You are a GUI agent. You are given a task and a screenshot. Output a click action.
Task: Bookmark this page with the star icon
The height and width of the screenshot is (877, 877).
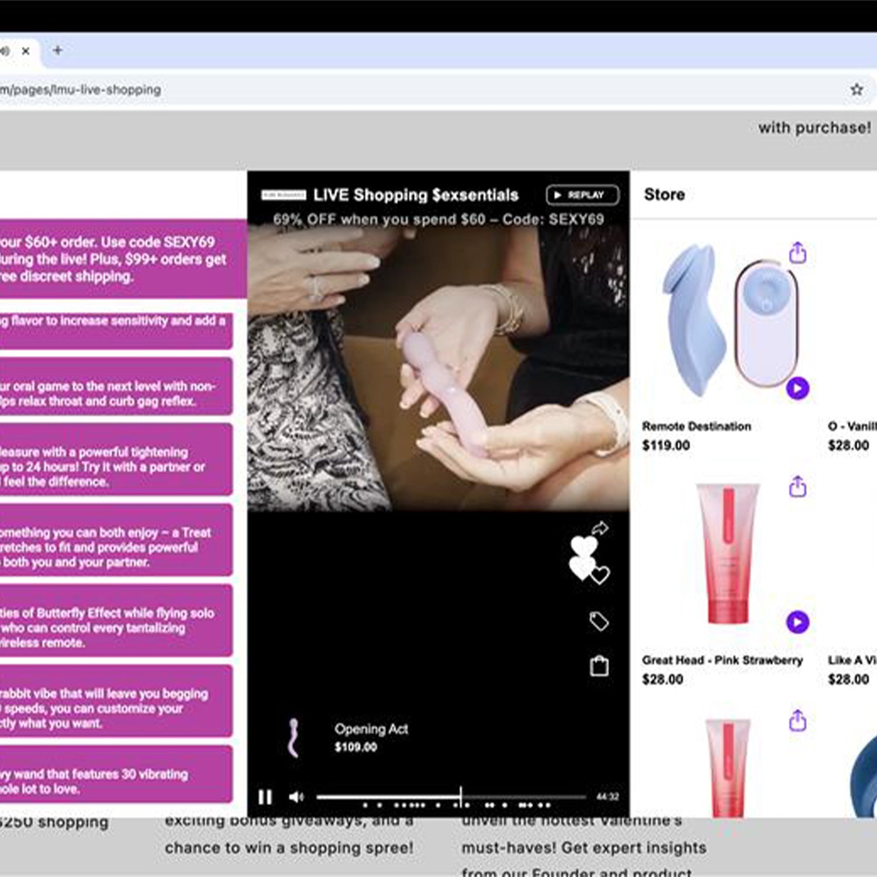(x=857, y=89)
